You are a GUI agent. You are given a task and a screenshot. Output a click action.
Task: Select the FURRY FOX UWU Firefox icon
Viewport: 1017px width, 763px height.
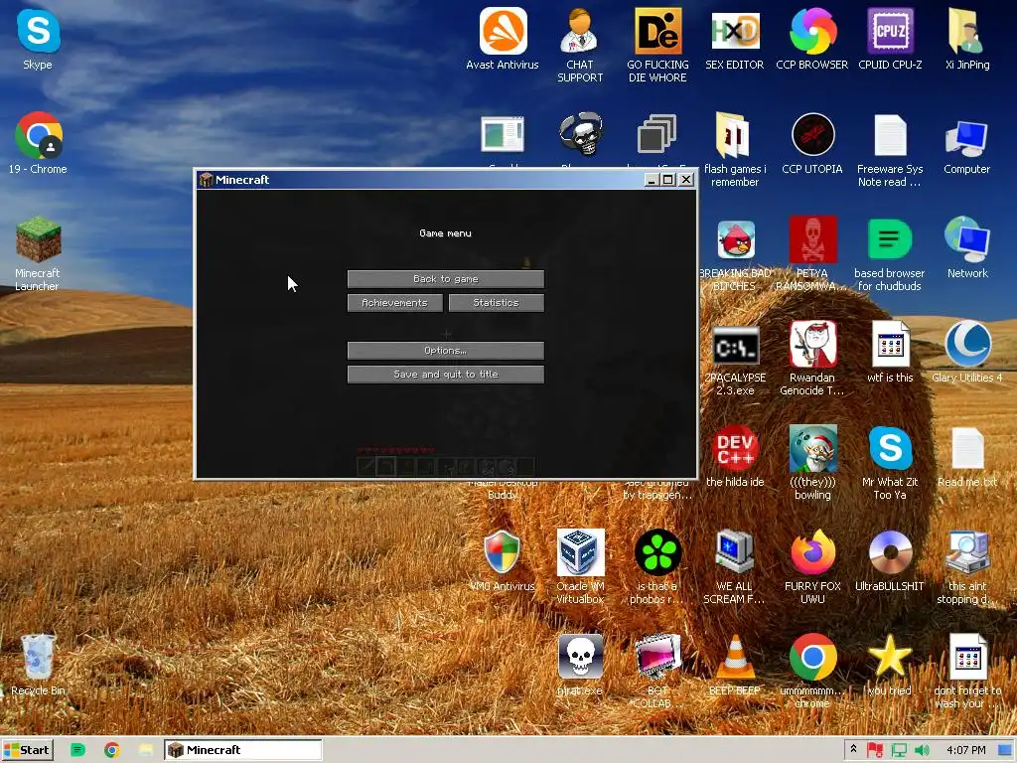pyautogui.click(x=812, y=567)
